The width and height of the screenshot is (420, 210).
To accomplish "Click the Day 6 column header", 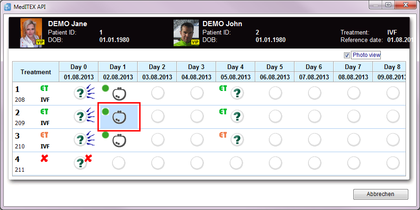I will [314, 67].
